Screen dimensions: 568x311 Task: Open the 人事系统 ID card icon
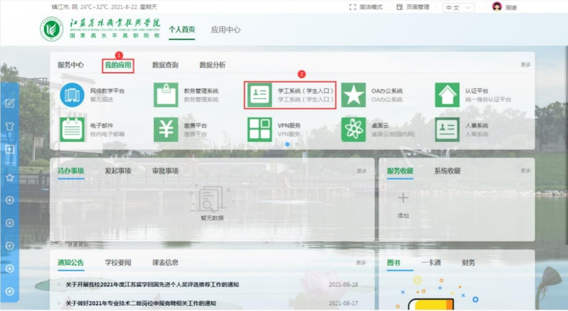coord(448,129)
